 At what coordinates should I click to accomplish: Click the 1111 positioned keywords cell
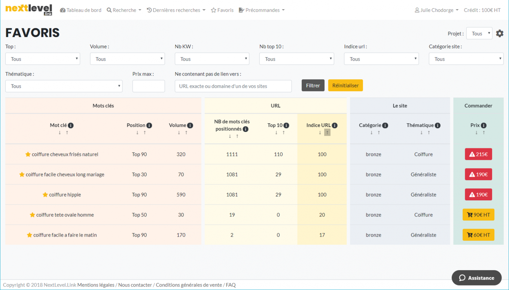[x=232, y=154]
